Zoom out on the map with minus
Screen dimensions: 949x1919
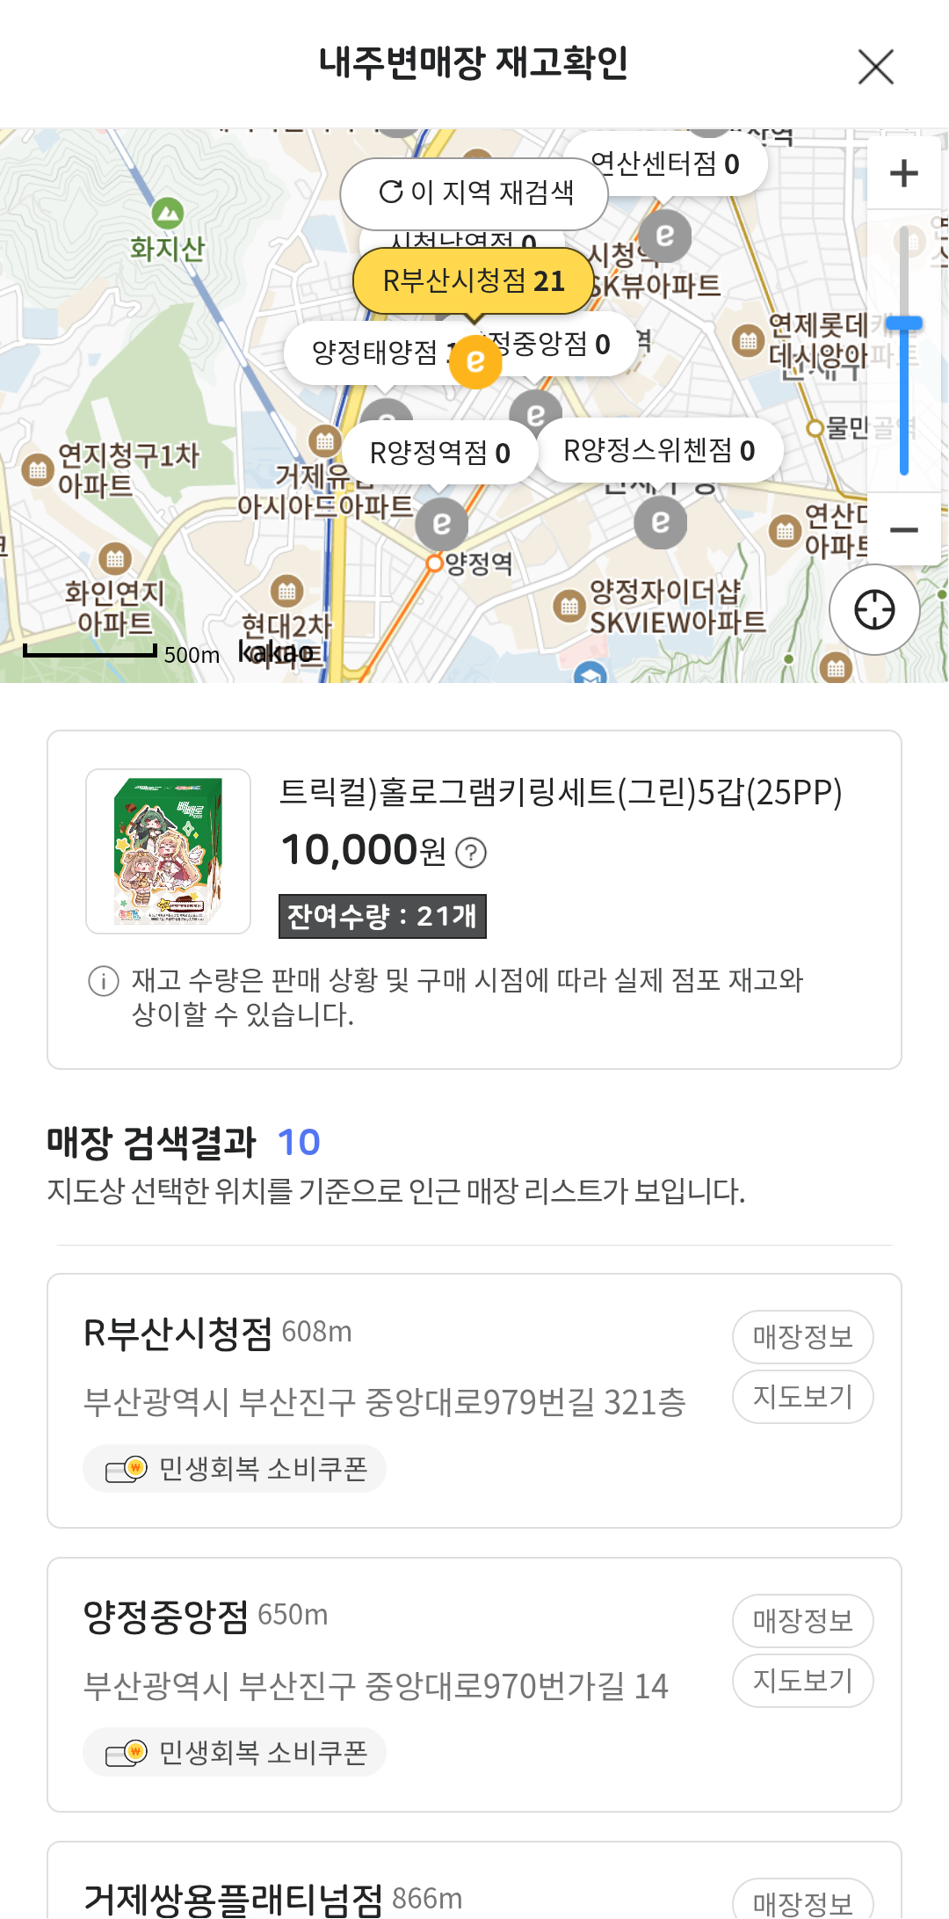(903, 529)
